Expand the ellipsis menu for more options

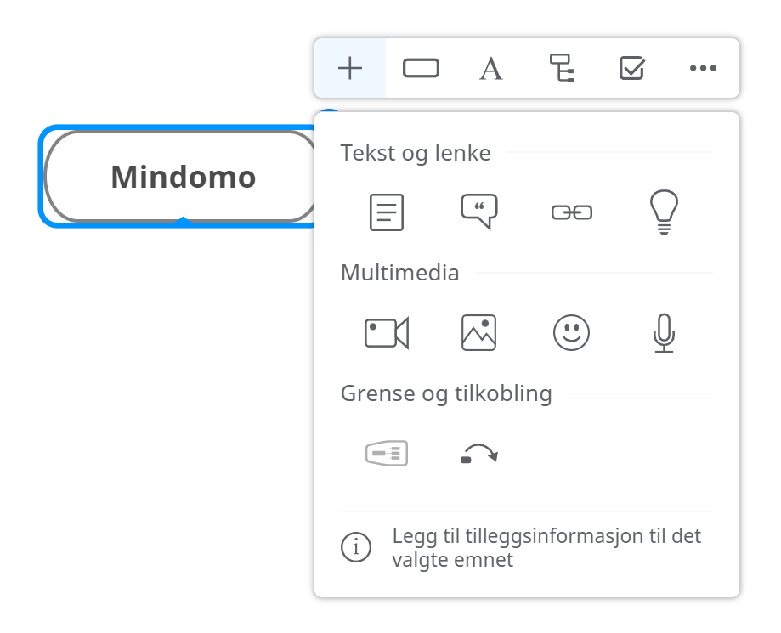(703, 68)
